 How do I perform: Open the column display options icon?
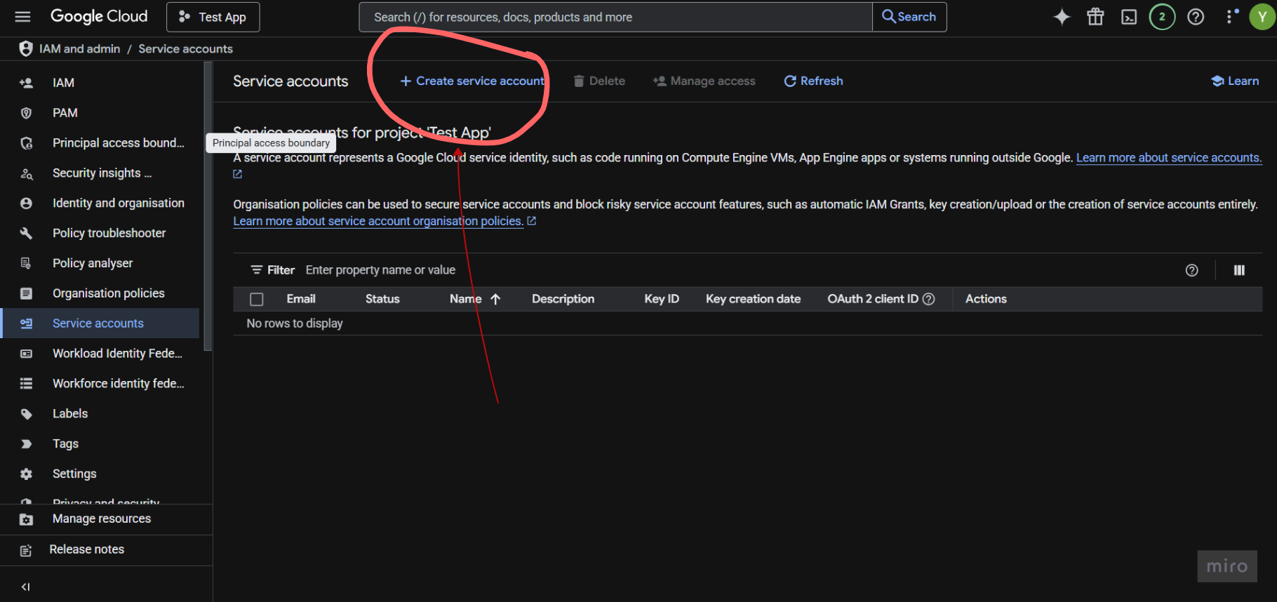[1239, 270]
